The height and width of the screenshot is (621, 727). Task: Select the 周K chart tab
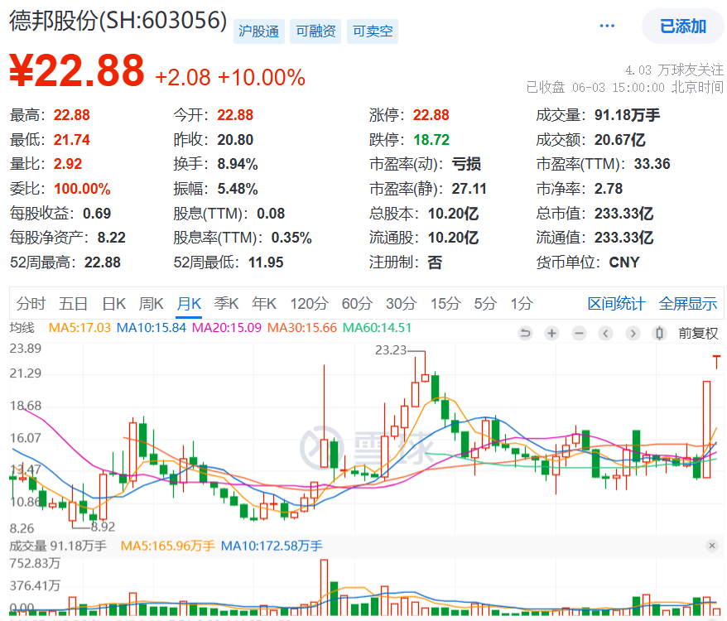pos(152,303)
